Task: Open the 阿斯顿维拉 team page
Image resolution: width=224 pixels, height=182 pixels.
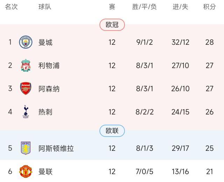Action: pos(56,148)
